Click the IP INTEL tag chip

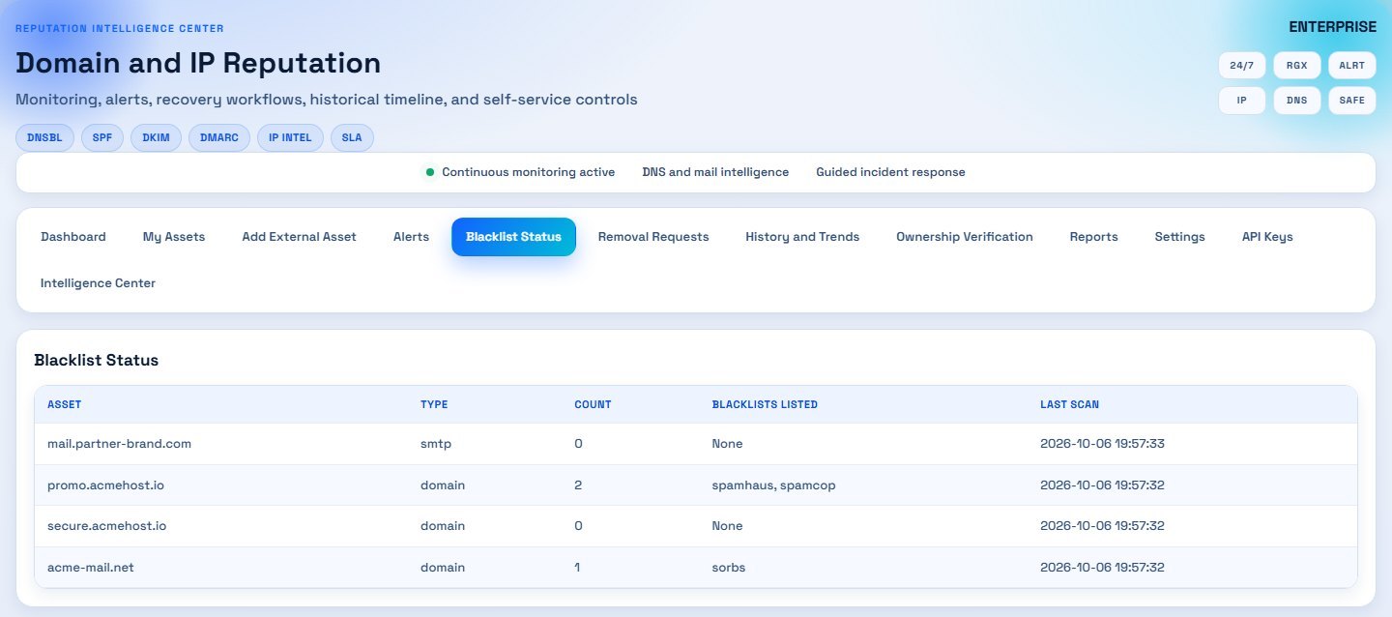(290, 138)
